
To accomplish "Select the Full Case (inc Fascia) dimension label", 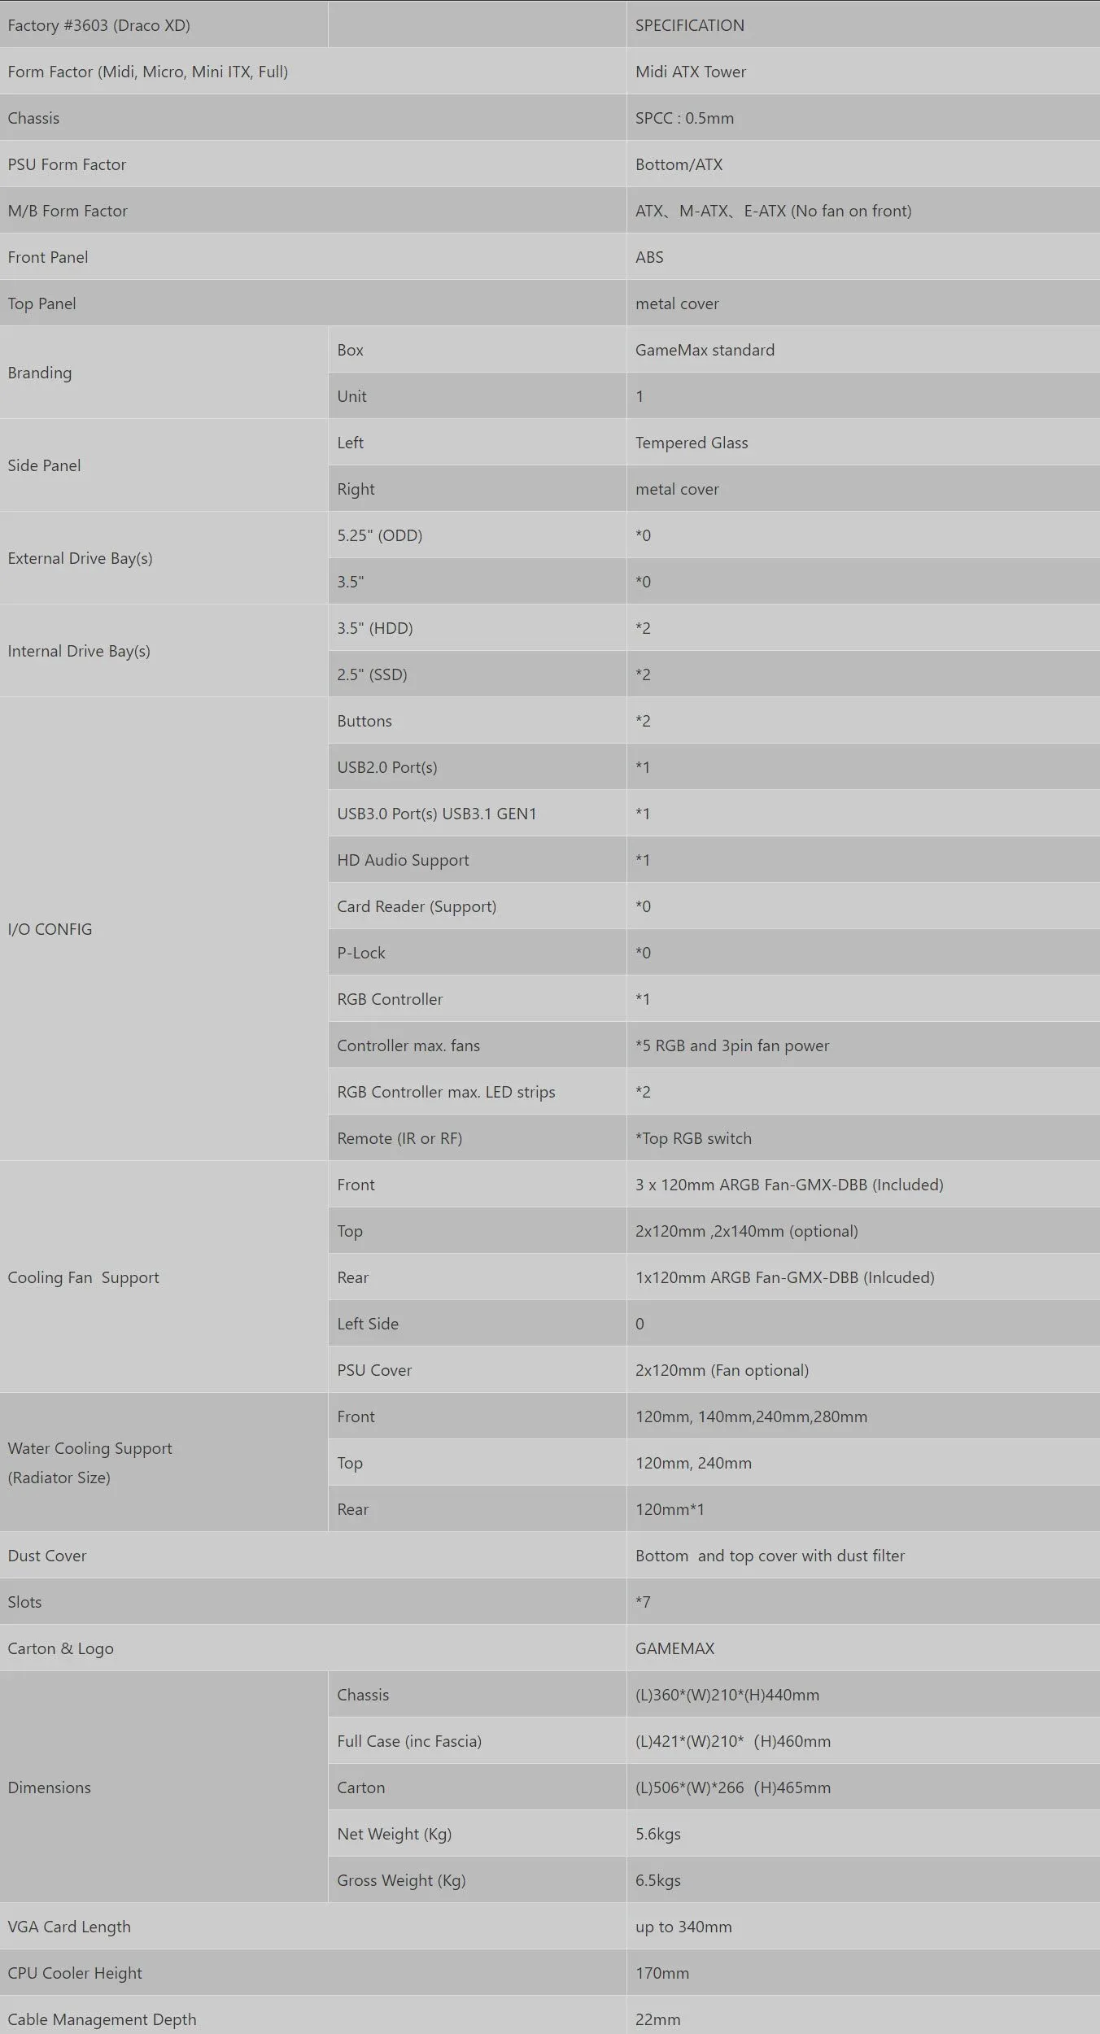I will (409, 1741).
